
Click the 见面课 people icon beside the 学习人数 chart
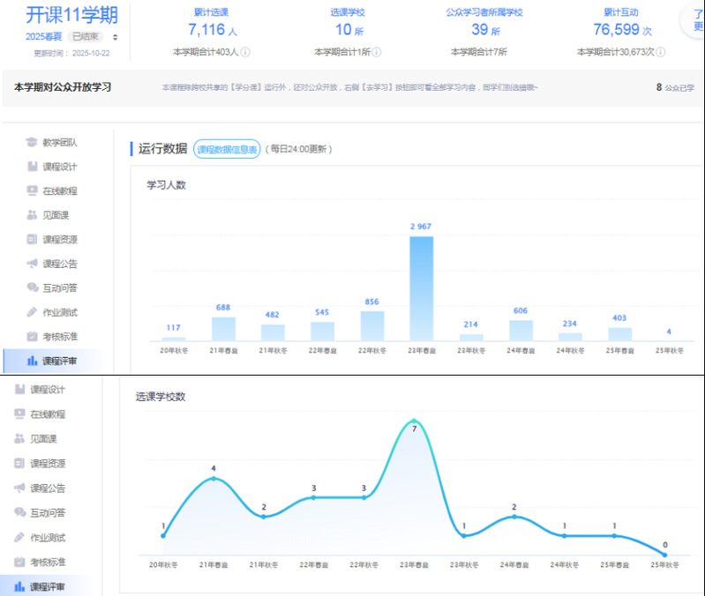pos(32,215)
